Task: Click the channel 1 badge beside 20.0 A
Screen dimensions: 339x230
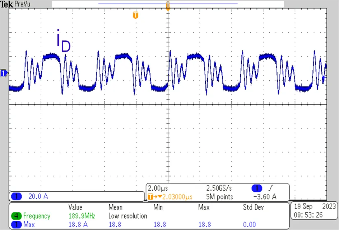Action: tap(17, 196)
